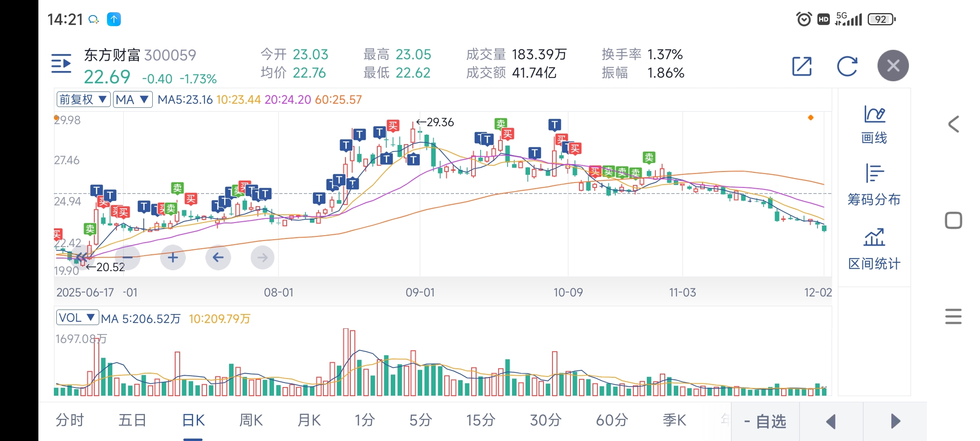This screenshot has width=980, height=441.
Task: Toggle 自选 watchlist for this stock
Action: (765, 421)
